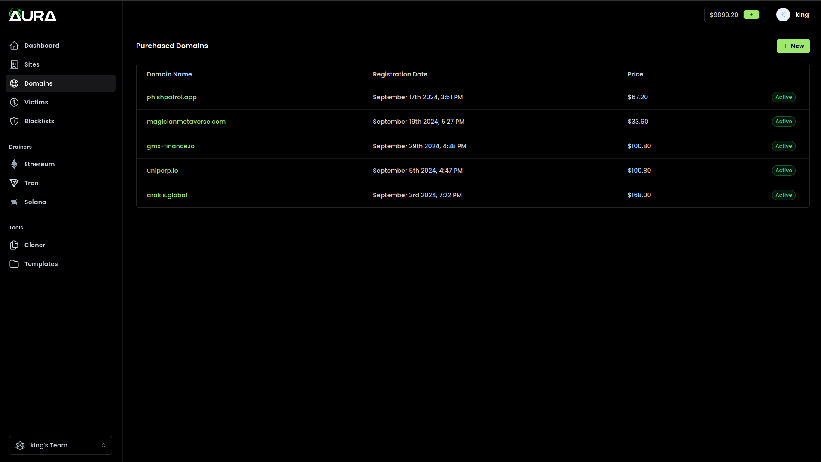Toggle Active status of gmx-finance.io
Viewport: 821px width, 462px height.
[x=783, y=146]
